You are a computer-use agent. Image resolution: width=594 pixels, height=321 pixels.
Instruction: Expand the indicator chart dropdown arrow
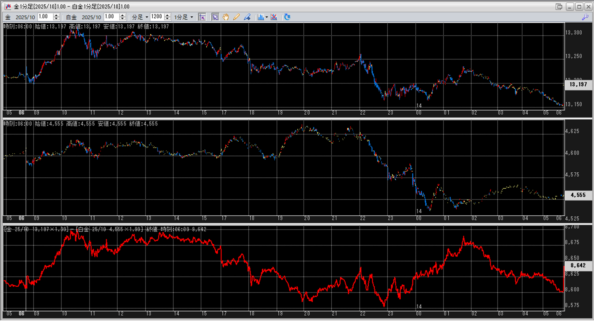267,17
